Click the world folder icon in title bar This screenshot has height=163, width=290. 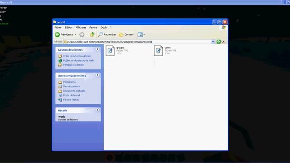point(55,22)
